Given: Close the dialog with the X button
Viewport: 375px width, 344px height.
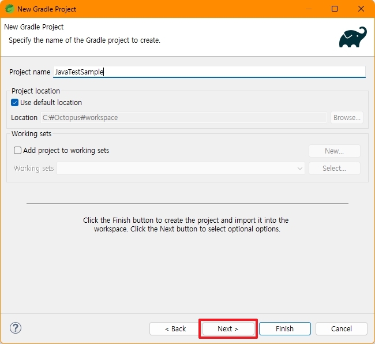Looking at the screenshot, I should point(361,9).
